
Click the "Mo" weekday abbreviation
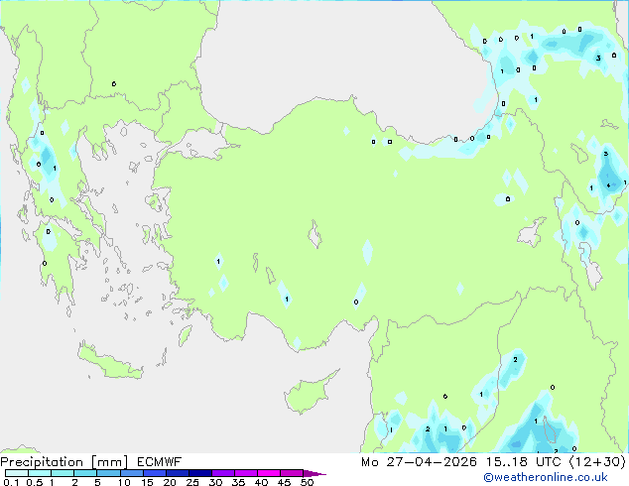[369, 462]
